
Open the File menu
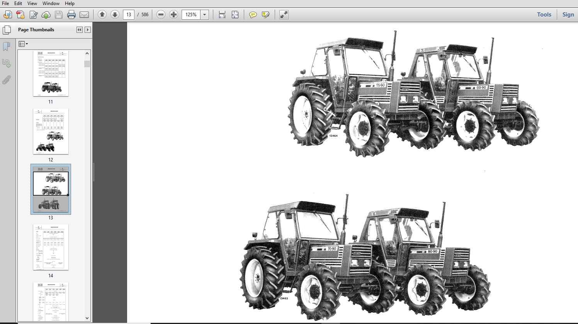point(5,3)
